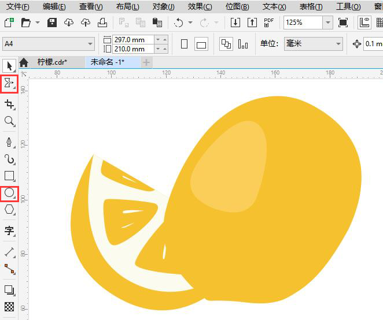Increase page height stepper arrow

point(165,49)
